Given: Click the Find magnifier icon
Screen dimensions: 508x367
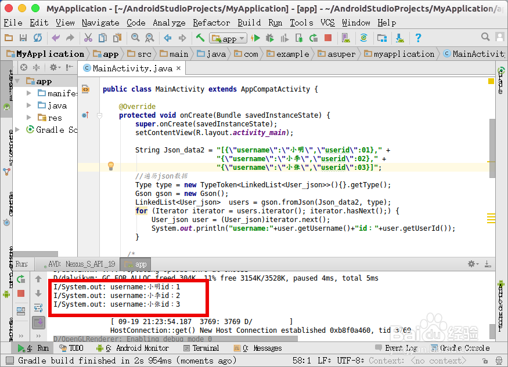Looking at the screenshot, I should 135,38.
